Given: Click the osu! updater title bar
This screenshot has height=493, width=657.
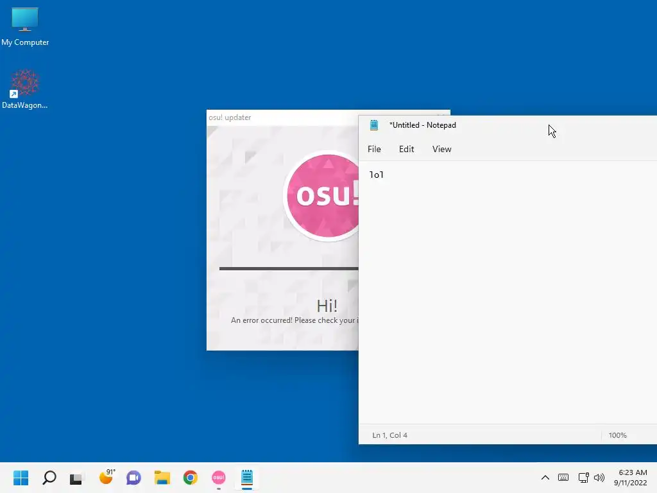Looking at the screenshot, I should [282, 117].
